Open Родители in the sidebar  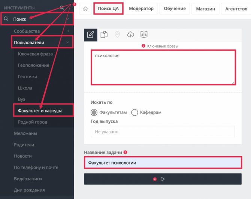[x=24, y=145]
